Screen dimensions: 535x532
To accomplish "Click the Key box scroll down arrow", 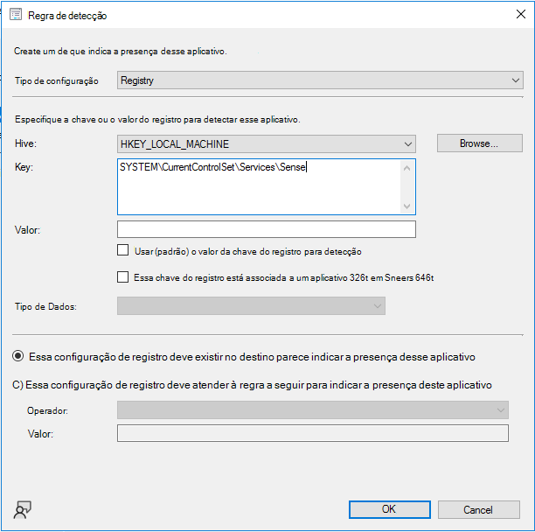I will coord(406,206).
